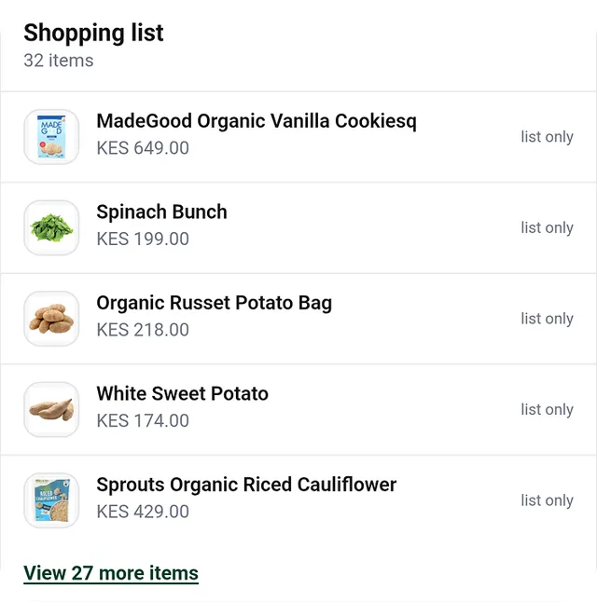
Task: Click list only label for Riced Cauliflower
Action: pyautogui.click(x=547, y=500)
